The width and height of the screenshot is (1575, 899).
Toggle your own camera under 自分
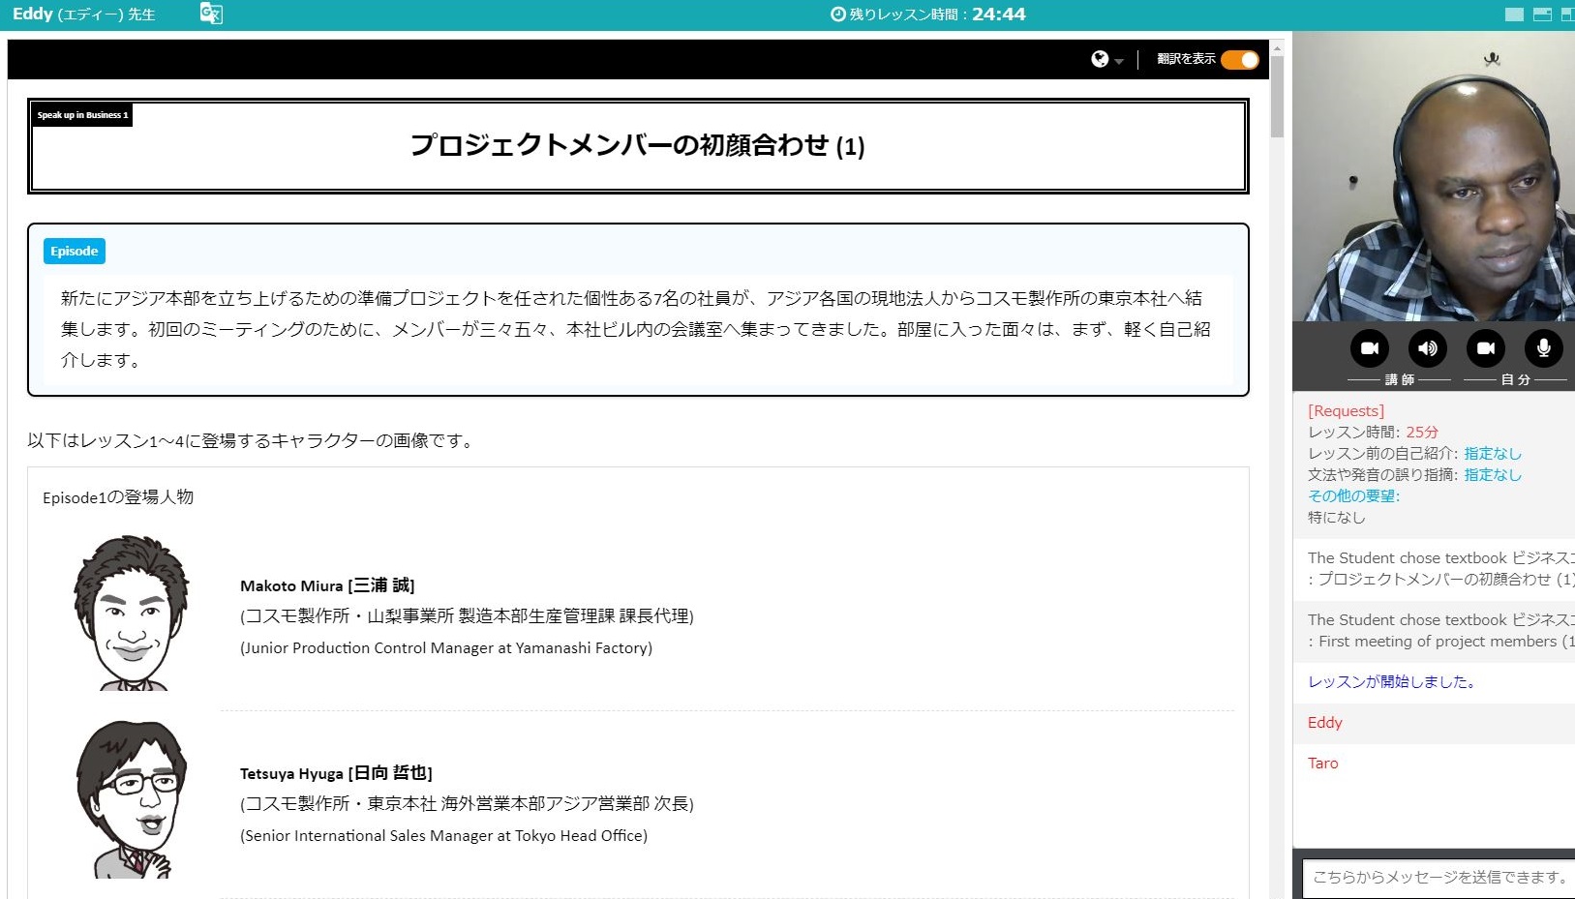(x=1485, y=348)
